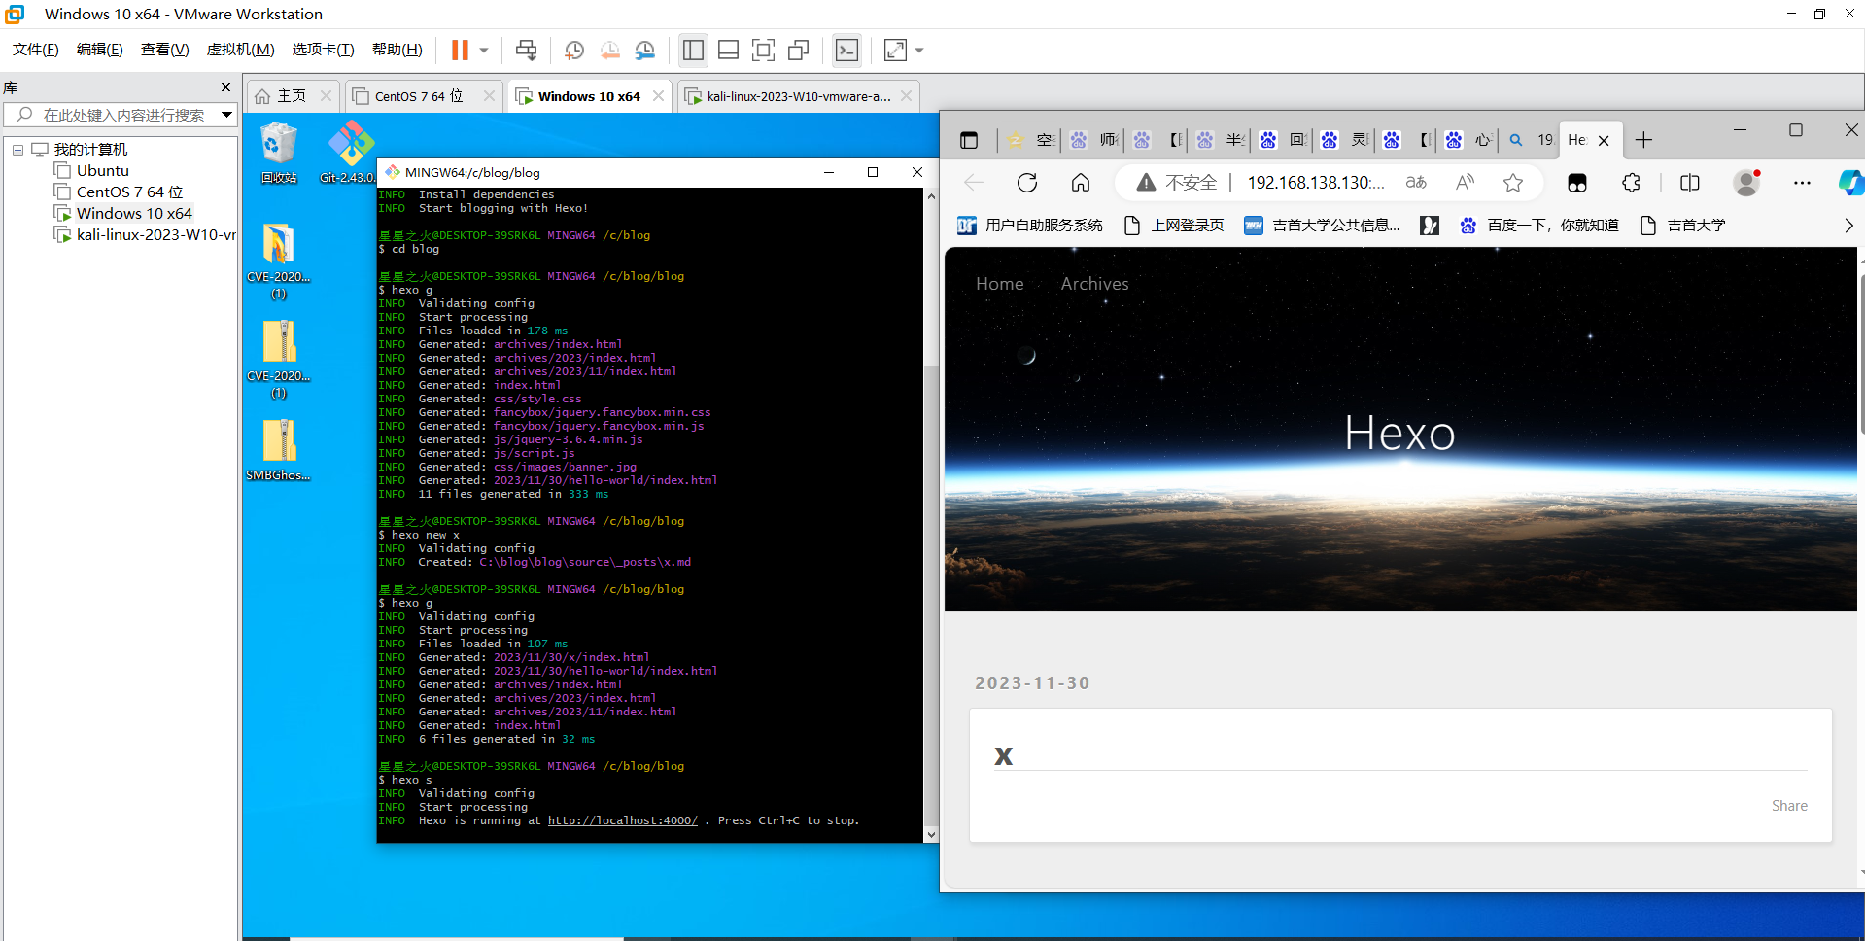Switch to the CentOS 7 64 位 tab
This screenshot has width=1865, height=941.
tap(419, 96)
